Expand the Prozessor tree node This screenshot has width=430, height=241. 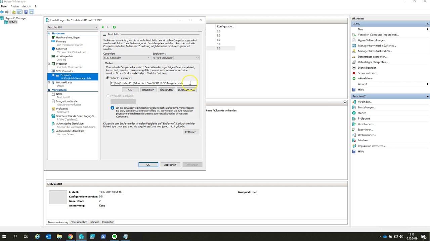click(x=49, y=64)
